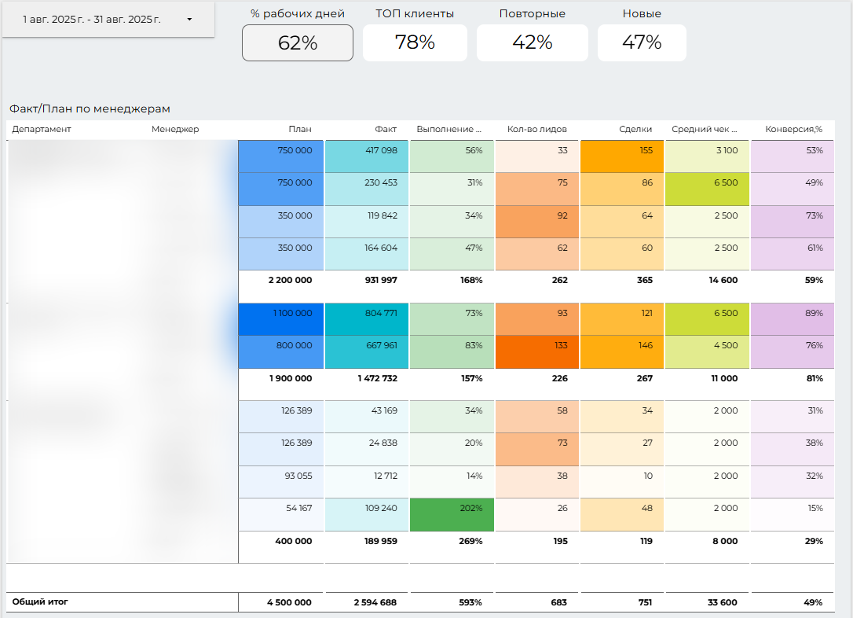
Task: Click the Общий итог row label
Action: (x=40, y=602)
